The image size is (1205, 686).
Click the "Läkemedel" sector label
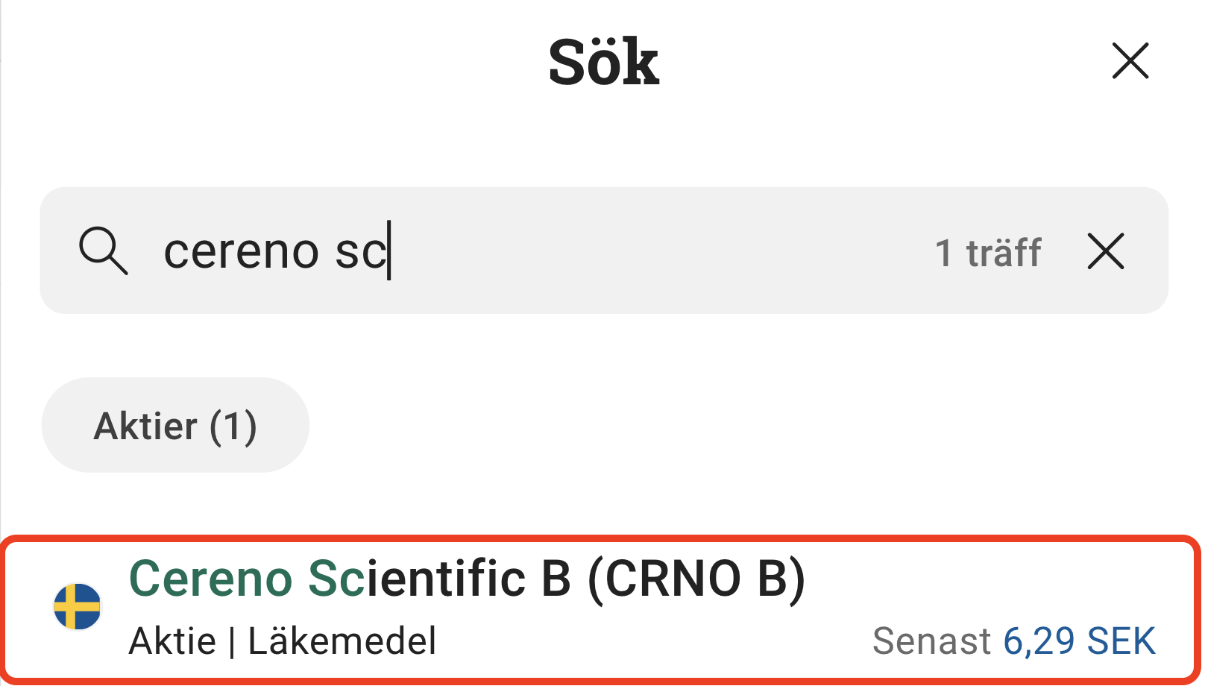[342, 641]
